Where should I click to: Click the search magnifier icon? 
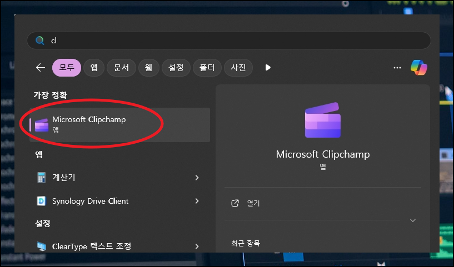(x=39, y=41)
